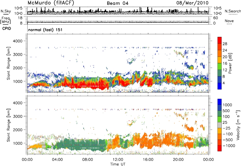The image size is (241, 166).
Task: Select the 16 value on Power scale
Action: tap(225, 64)
